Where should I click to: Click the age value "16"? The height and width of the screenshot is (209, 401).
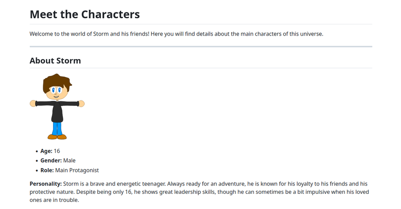pyautogui.click(x=57, y=151)
